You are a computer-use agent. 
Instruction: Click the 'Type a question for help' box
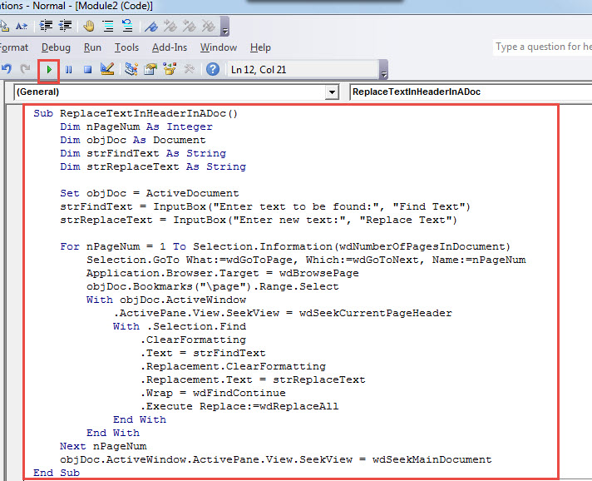(x=540, y=47)
